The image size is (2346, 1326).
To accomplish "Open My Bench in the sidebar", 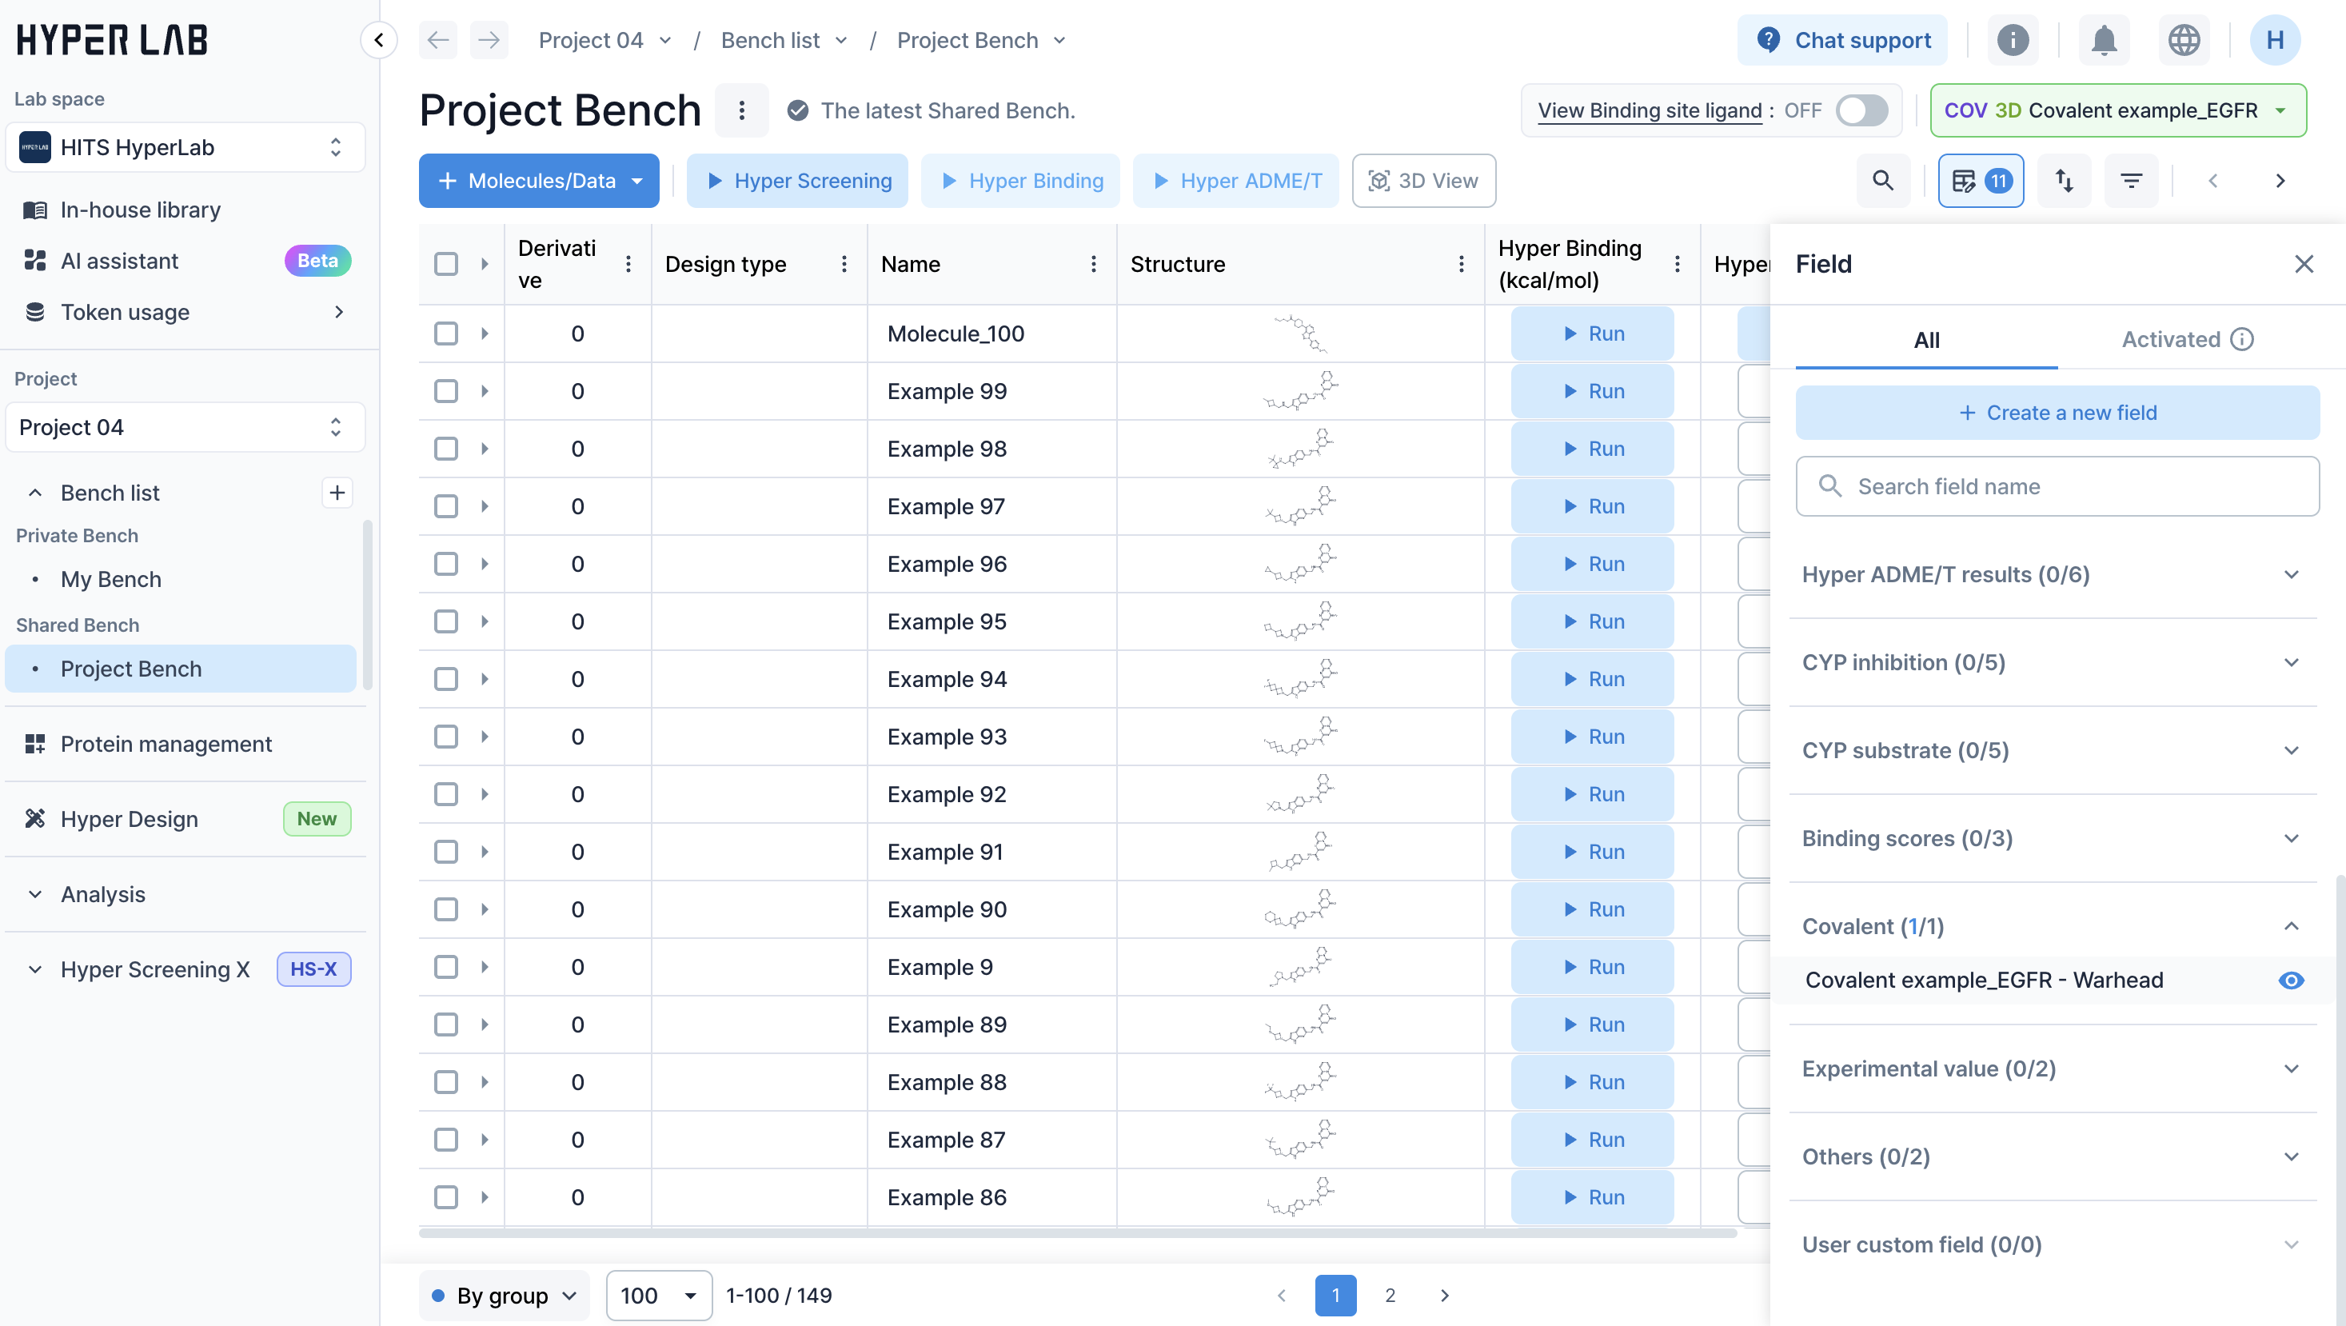I will [x=110, y=579].
